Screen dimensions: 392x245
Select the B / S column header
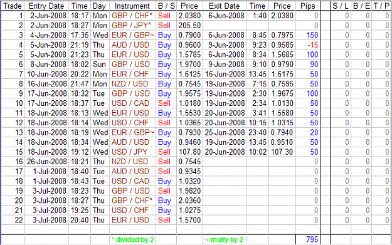(x=166, y=6)
